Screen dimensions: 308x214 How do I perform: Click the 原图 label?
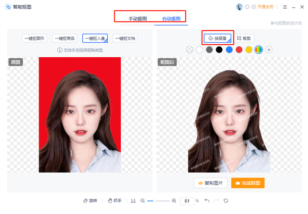[x=16, y=62]
